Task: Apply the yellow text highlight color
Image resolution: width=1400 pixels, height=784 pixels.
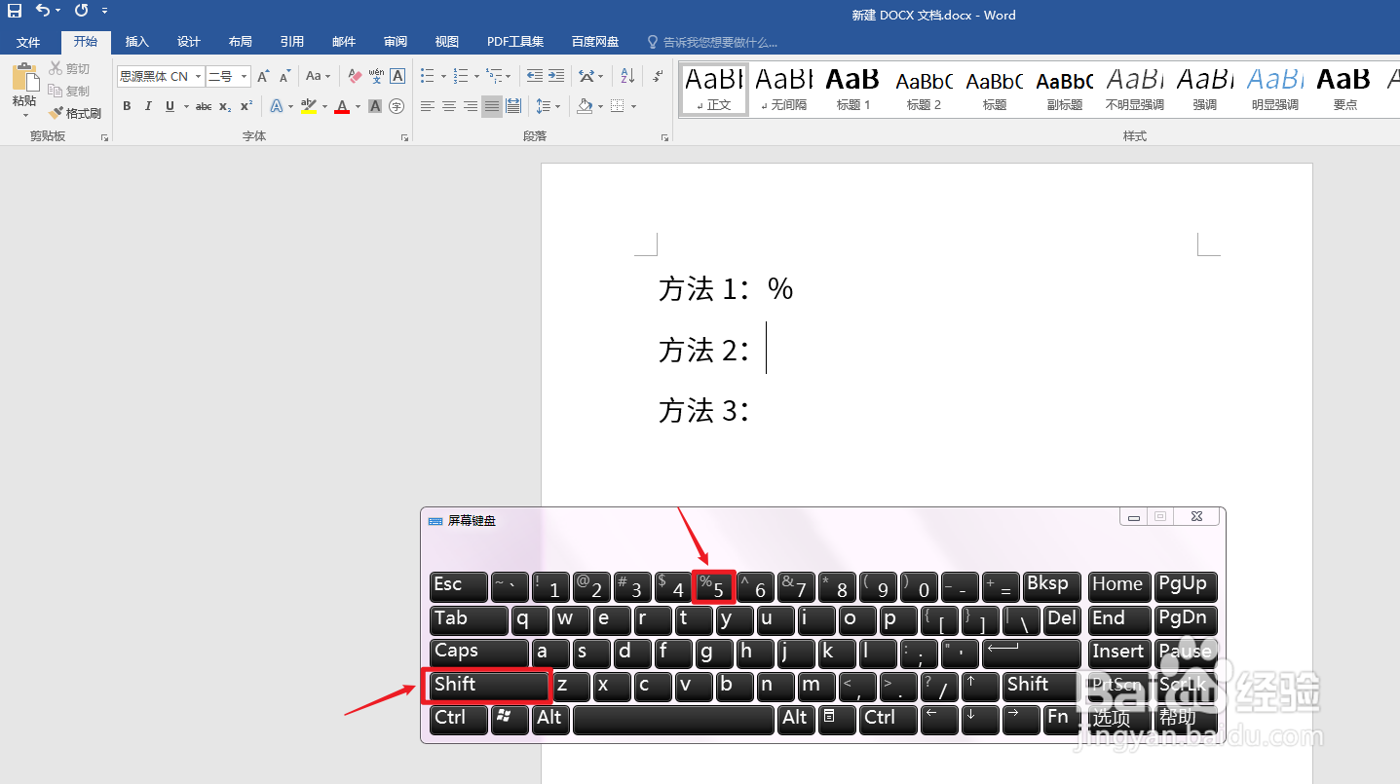Action: 309,106
